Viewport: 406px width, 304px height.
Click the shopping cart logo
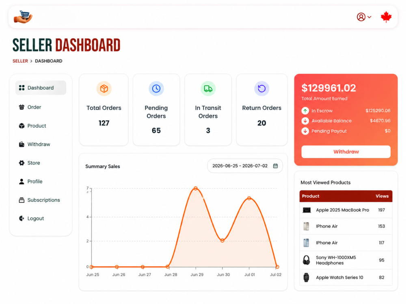[23, 17]
